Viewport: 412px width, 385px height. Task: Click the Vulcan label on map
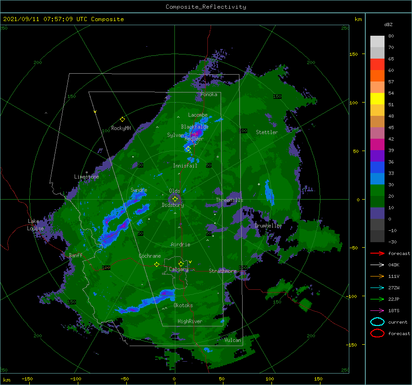(x=233, y=340)
